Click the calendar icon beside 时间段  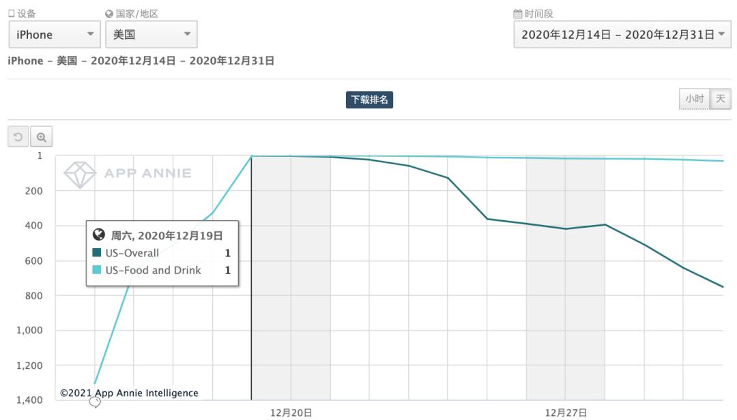click(x=517, y=14)
